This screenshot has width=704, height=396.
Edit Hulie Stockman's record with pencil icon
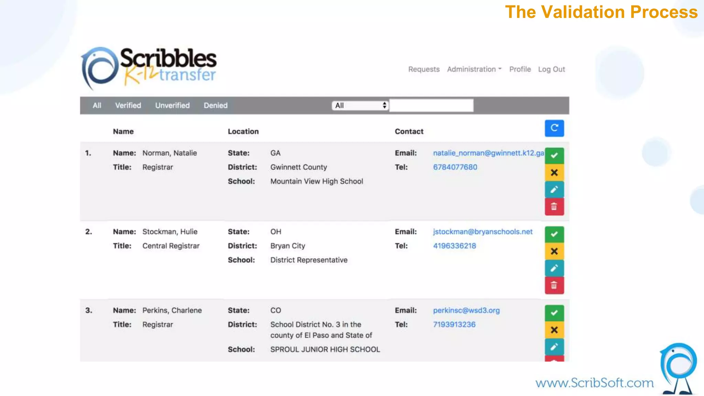point(554,268)
